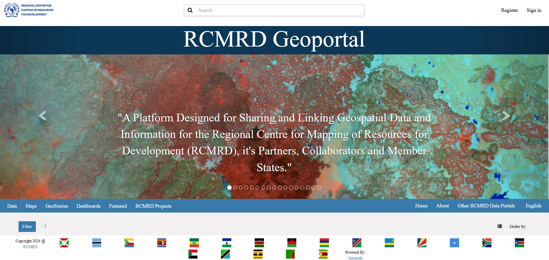Click the Kenya flag icon
This screenshot has width=549, height=260.
[259, 243]
